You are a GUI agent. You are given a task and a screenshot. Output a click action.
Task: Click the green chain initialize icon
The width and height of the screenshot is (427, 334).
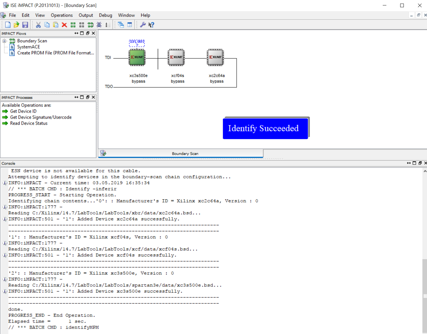(90, 25)
